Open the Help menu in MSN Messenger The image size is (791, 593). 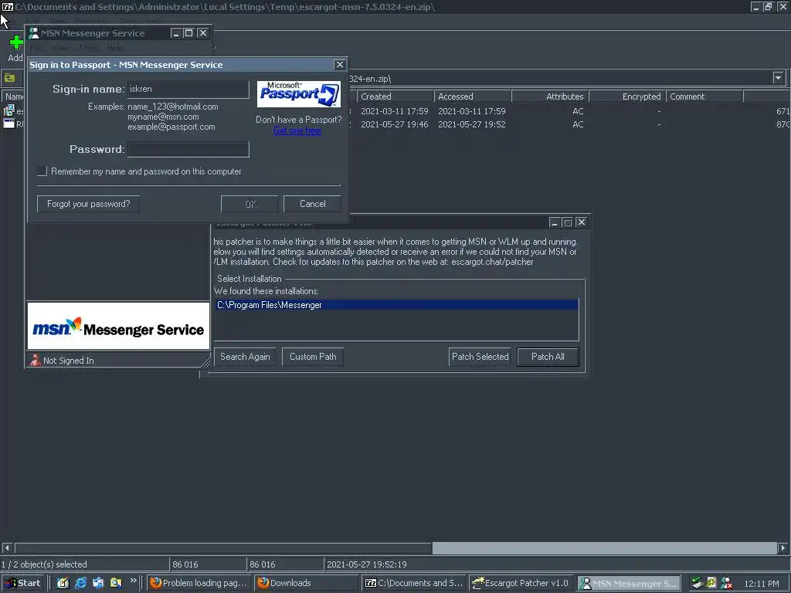115,47
